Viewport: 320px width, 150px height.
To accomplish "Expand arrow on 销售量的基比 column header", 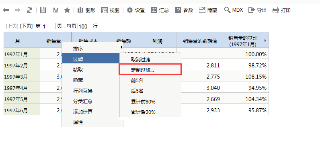I will click(265, 41).
